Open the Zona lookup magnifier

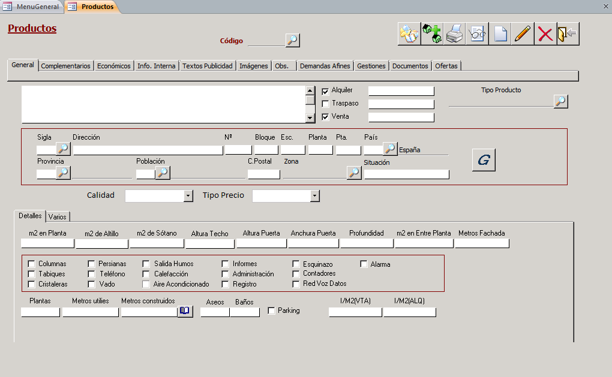coord(354,173)
